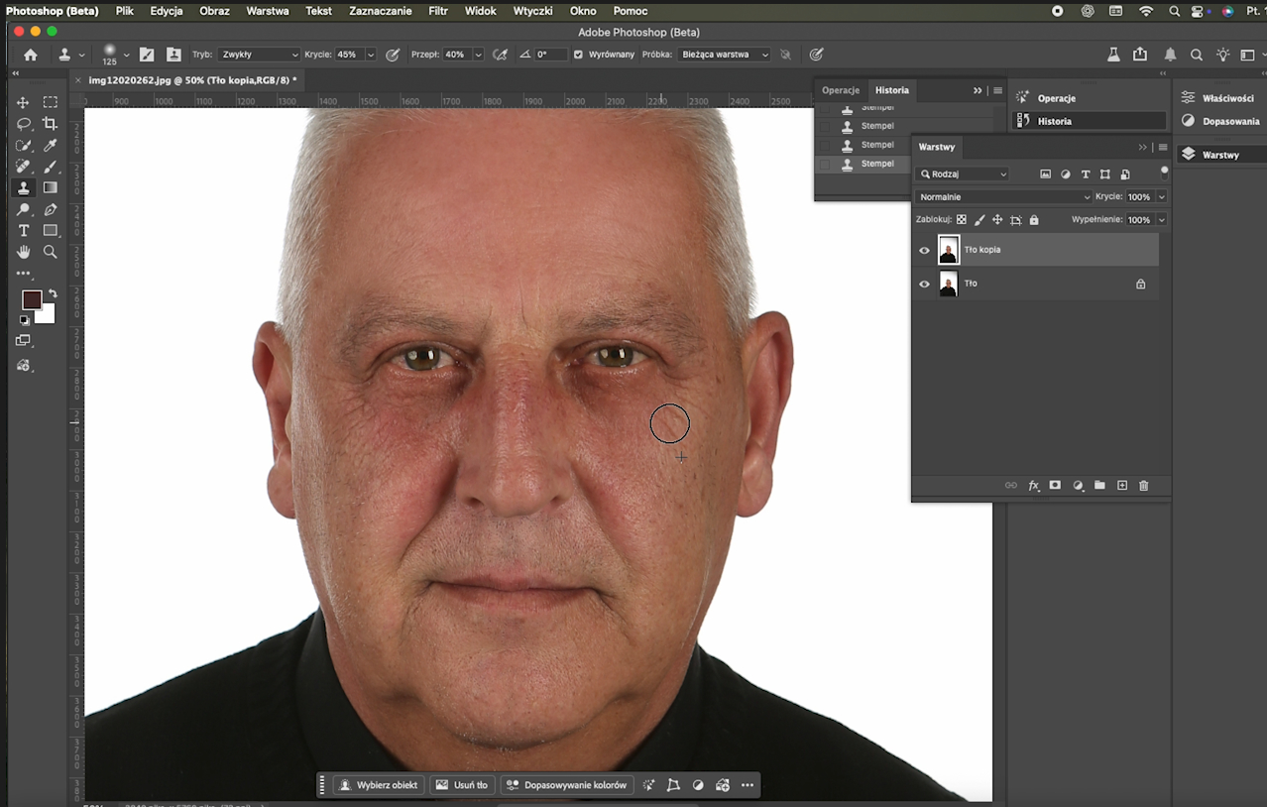Image resolution: width=1267 pixels, height=807 pixels.
Task: Select the Horizontal Type tool
Action: coord(23,230)
